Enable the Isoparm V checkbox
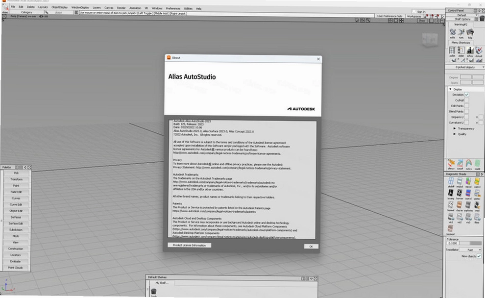The image size is (485, 298). click(481, 117)
